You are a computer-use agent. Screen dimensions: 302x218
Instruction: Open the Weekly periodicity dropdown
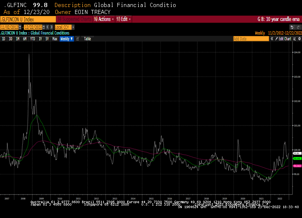click(x=66, y=39)
